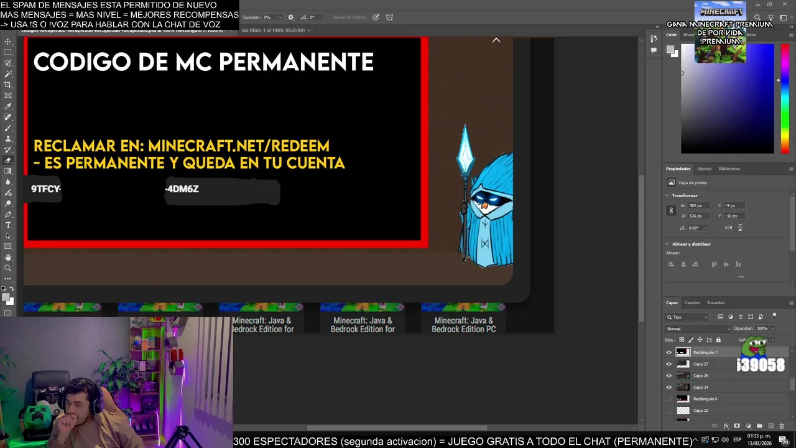Viewport: 796px width, 448px height.
Task: Open the Tipo layer filter dropdown
Action: click(x=687, y=317)
